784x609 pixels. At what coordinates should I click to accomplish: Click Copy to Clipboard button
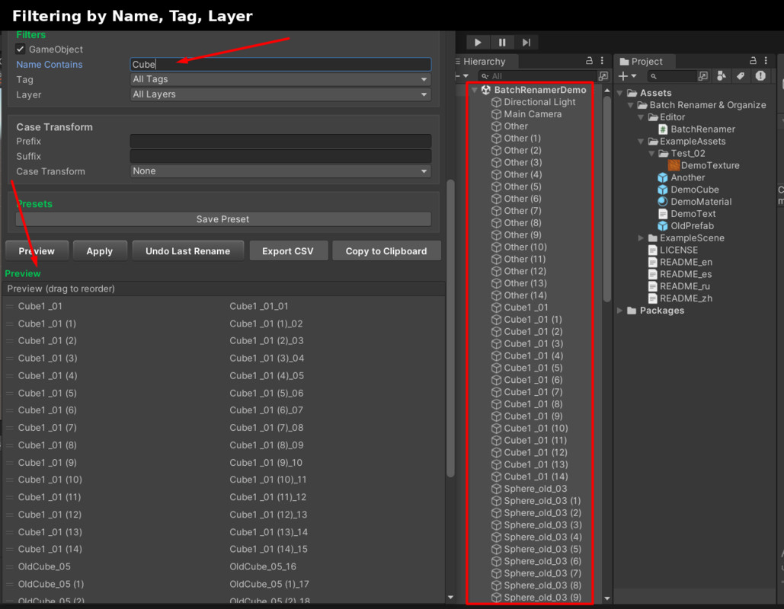(x=386, y=250)
